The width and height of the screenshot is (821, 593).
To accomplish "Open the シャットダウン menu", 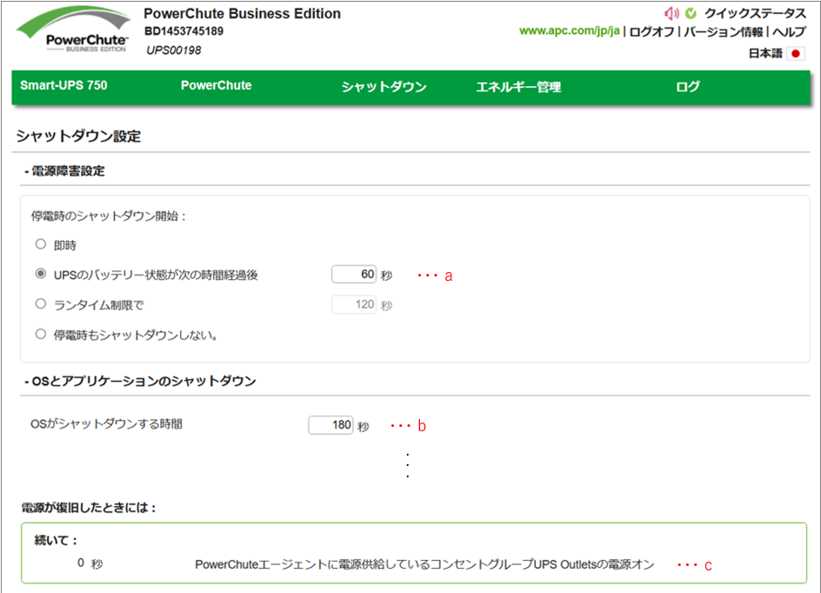I will point(384,87).
